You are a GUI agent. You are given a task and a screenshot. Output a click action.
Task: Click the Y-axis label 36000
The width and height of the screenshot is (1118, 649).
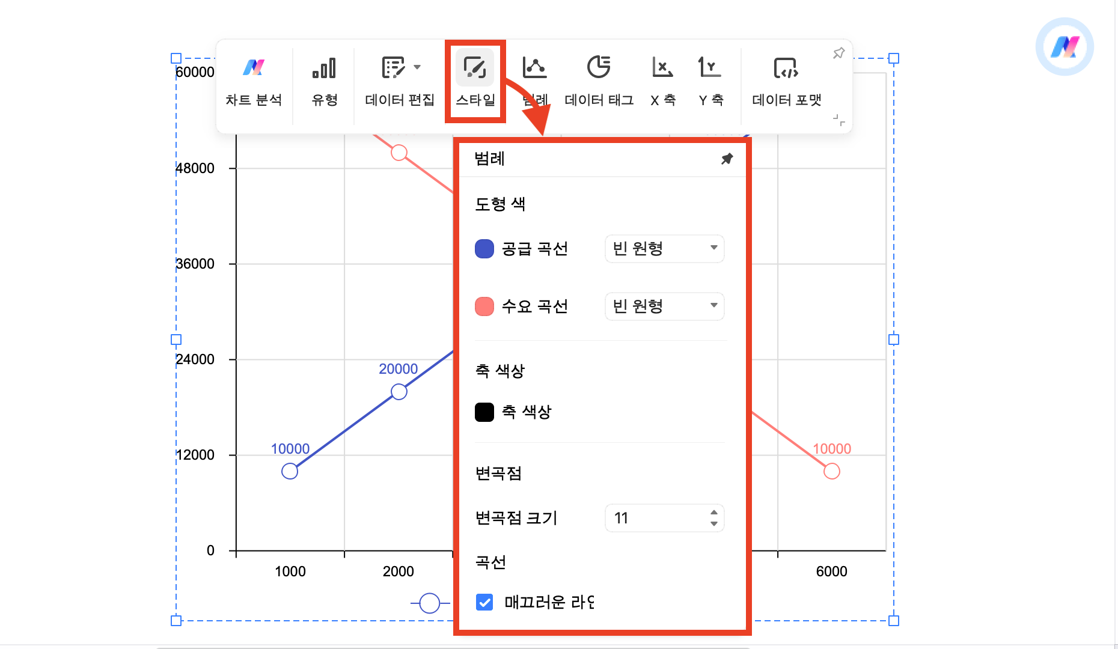tap(195, 264)
